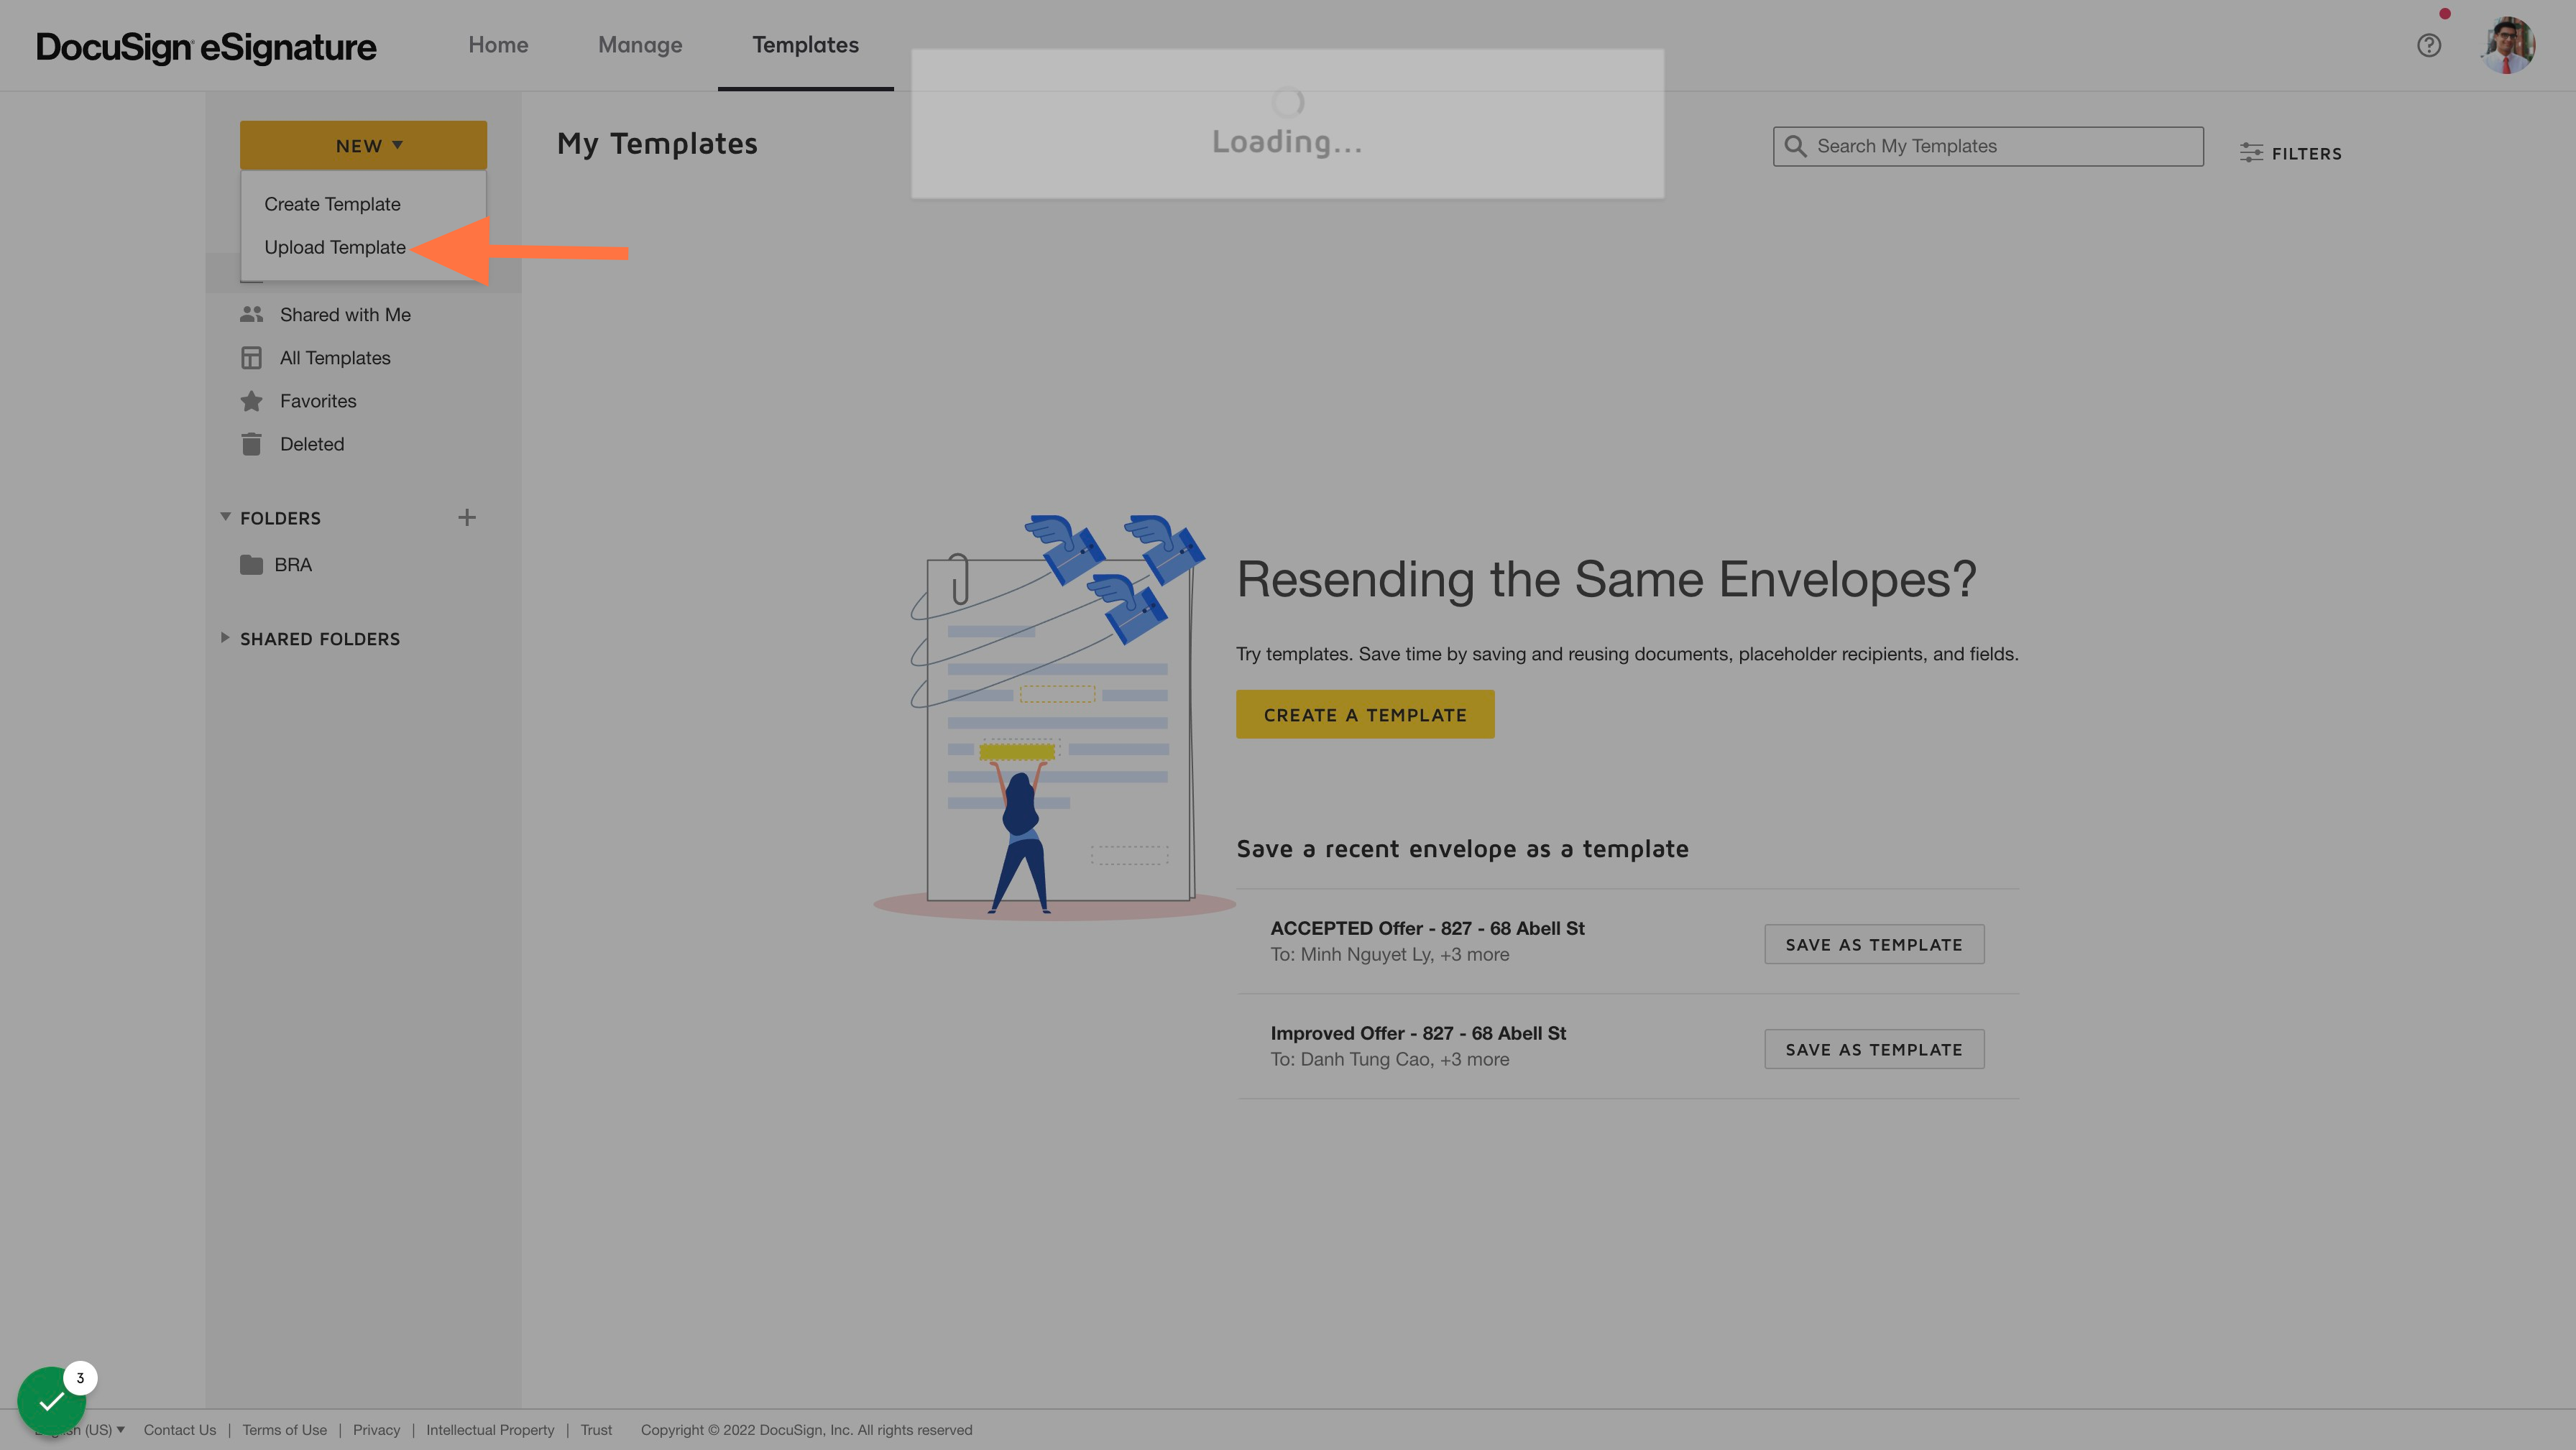Open the English (US) language dropdown
The height and width of the screenshot is (1450, 2576).
pos(80,1429)
